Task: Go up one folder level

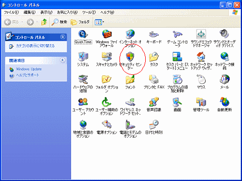Action: [x=44, y=22]
